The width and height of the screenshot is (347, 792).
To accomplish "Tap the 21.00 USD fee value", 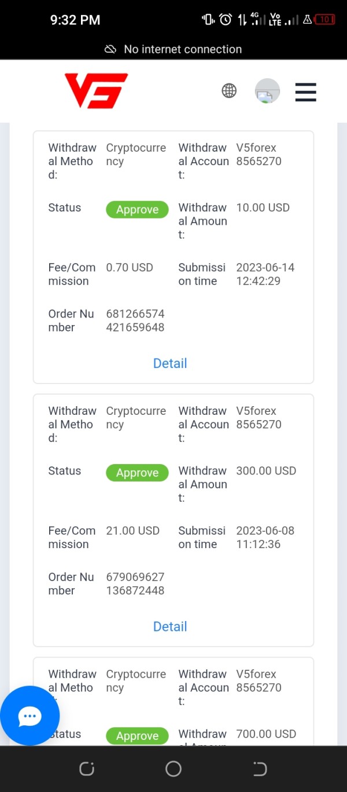I will (132, 531).
